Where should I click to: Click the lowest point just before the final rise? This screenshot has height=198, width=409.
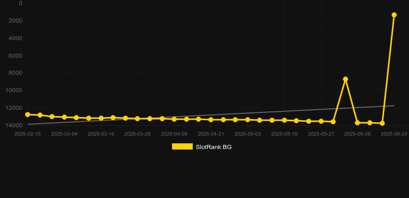pyautogui.click(x=382, y=123)
